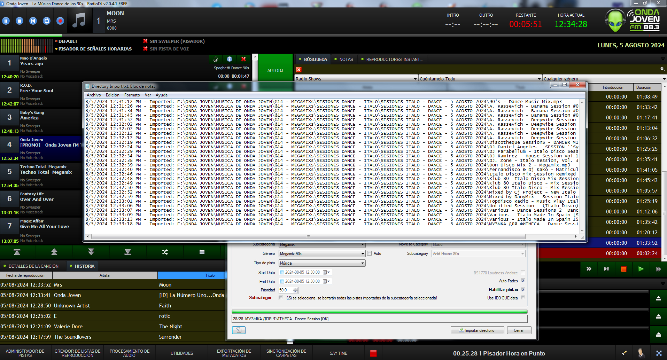Click the folder icon under the playlist
Screen dimensions: 667x360
tap(202, 252)
